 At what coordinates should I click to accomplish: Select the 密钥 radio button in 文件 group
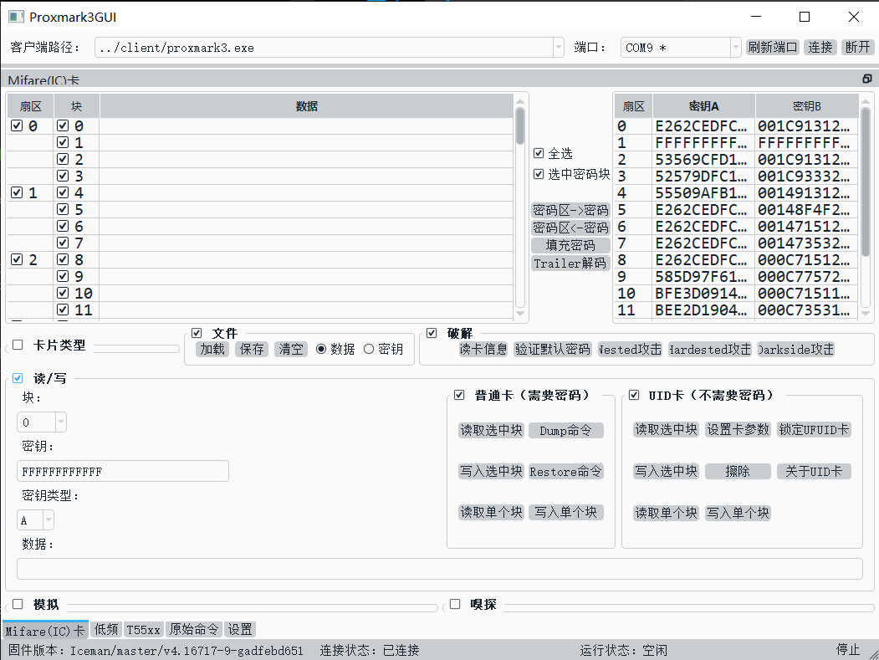point(369,349)
